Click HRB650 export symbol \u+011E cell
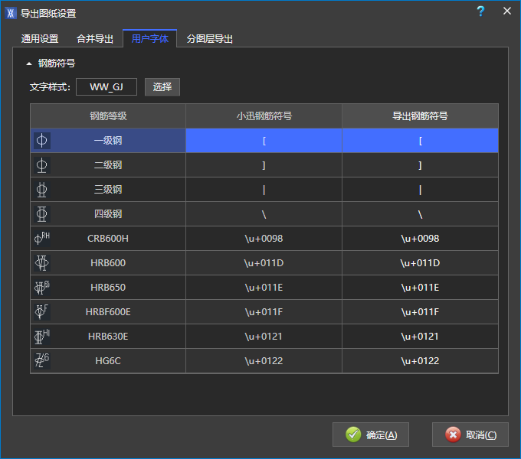The image size is (521, 459). click(421, 288)
